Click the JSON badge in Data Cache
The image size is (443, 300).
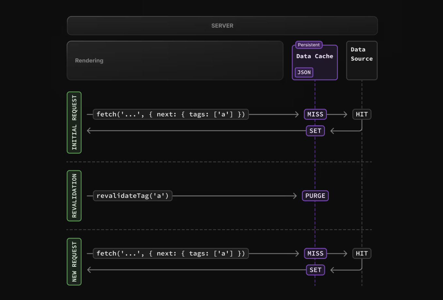304,72
